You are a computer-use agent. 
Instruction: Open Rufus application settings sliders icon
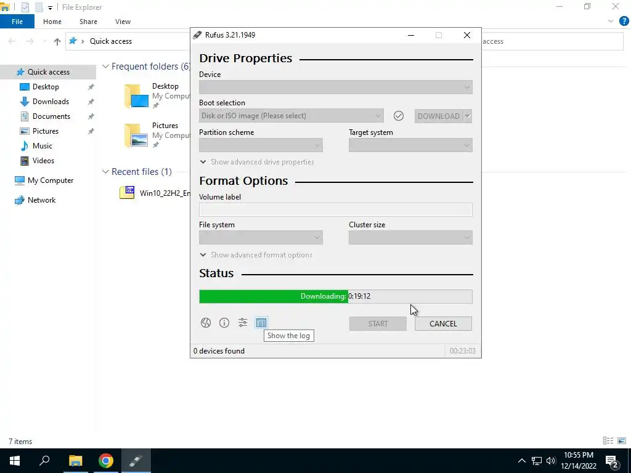click(243, 323)
